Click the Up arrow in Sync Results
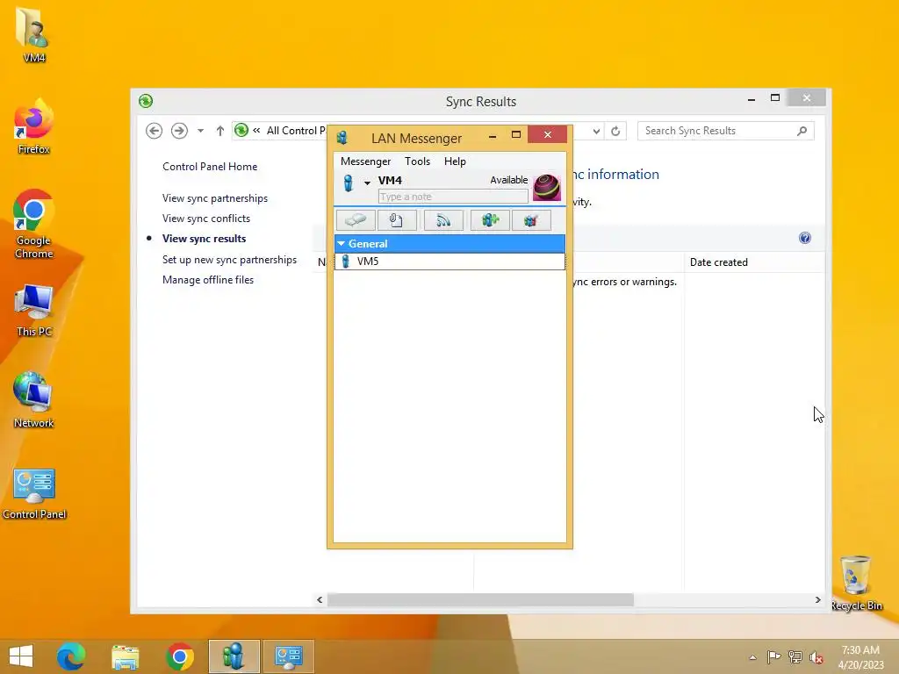899x674 pixels. coord(220,131)
